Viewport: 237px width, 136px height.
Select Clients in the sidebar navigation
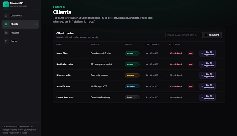coord(20,24)
